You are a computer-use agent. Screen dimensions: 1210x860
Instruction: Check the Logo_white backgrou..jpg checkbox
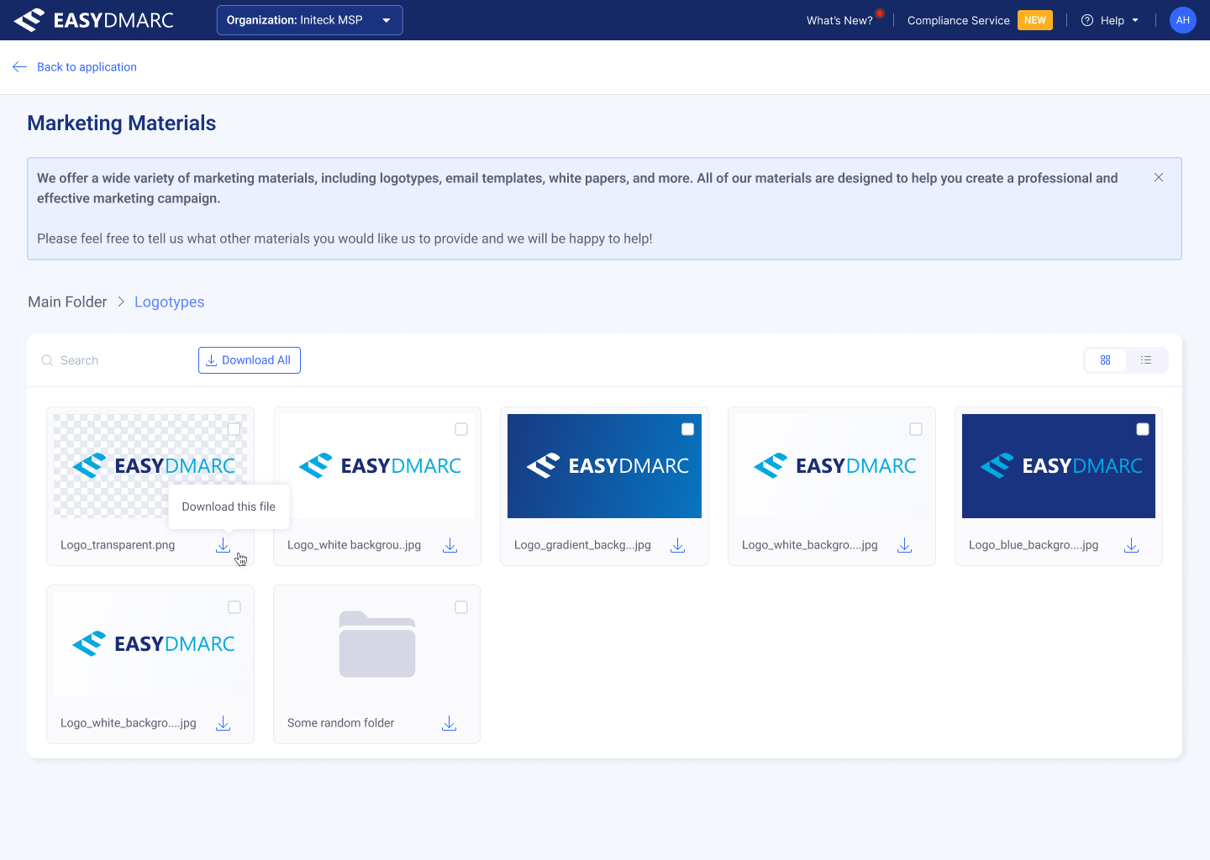[x=461, y=429]
